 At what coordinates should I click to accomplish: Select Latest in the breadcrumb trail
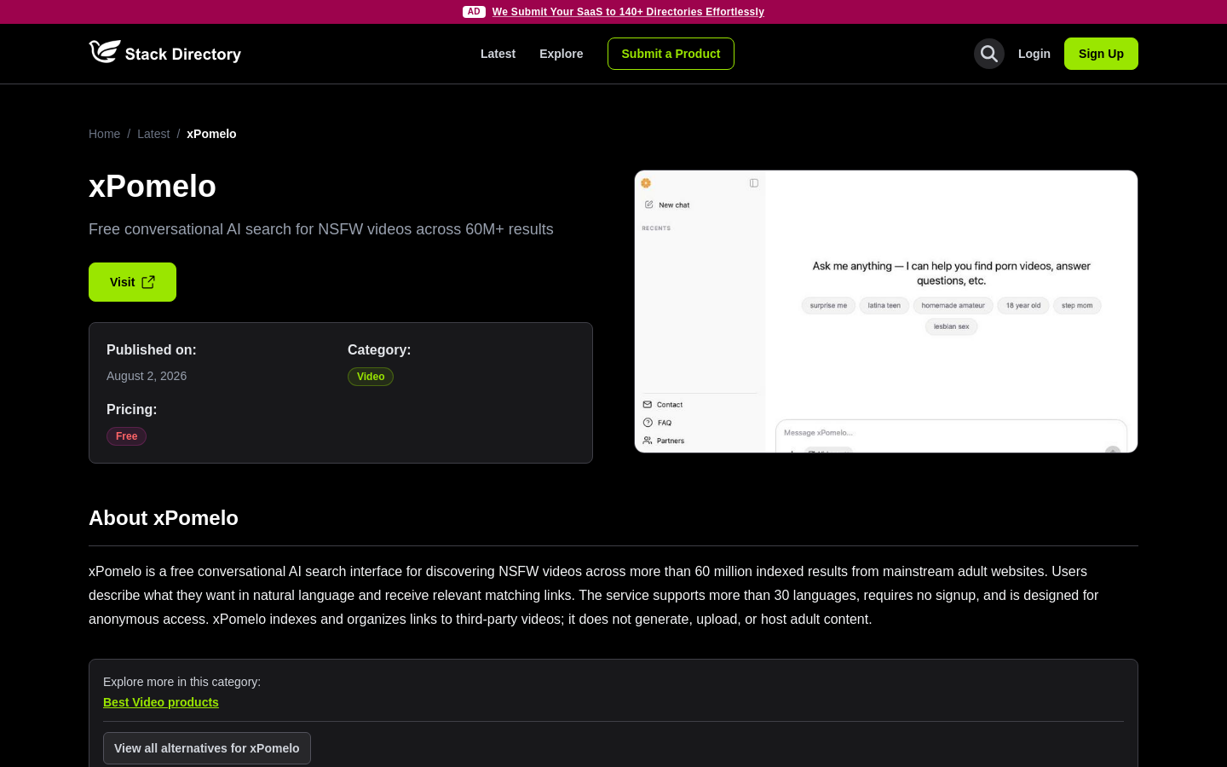153,134
